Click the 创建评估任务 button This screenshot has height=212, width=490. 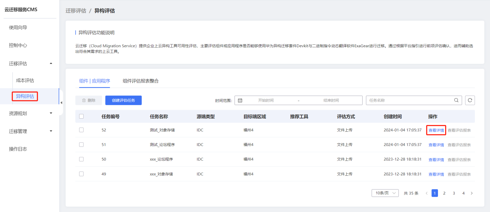123,100
